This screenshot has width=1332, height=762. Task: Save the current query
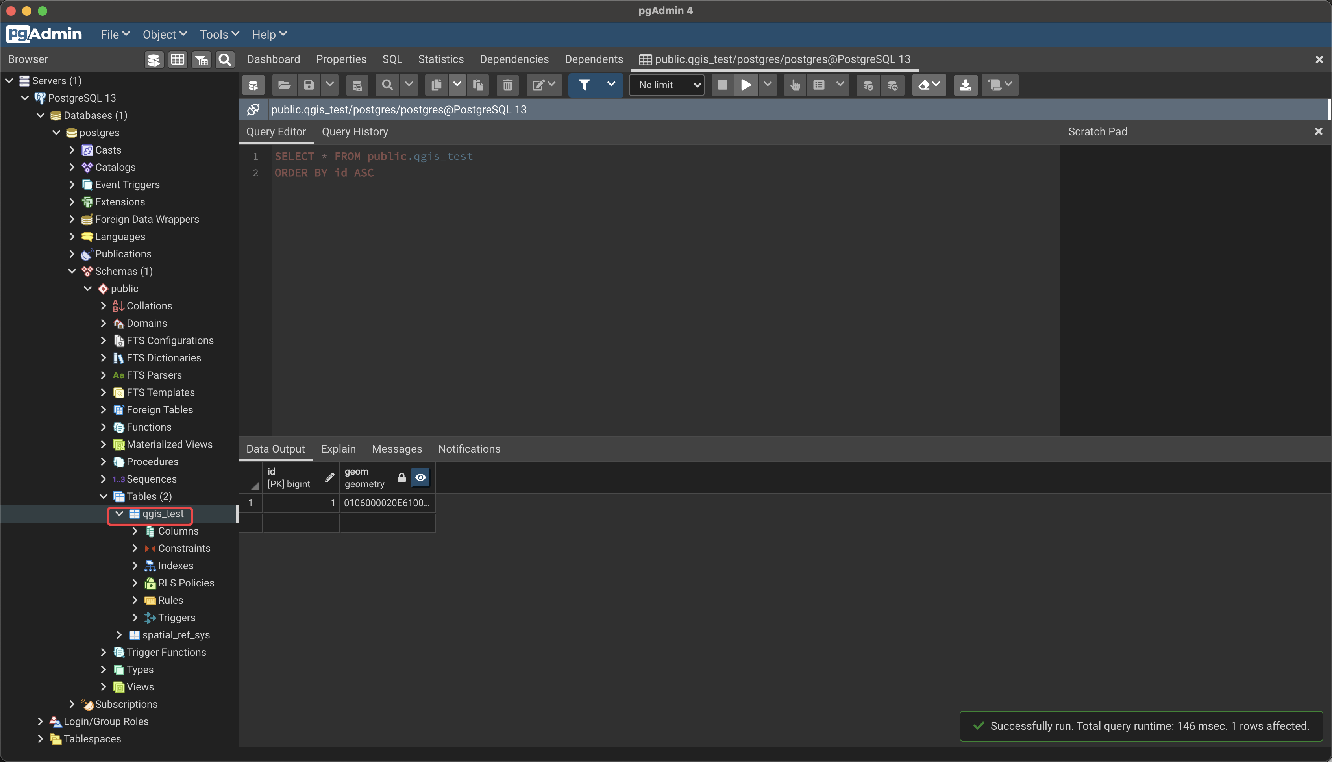click(x=308, y=85)
